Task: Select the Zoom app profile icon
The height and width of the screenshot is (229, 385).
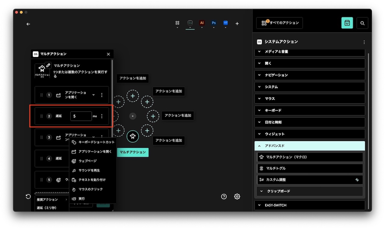Action: pos(225,23)
